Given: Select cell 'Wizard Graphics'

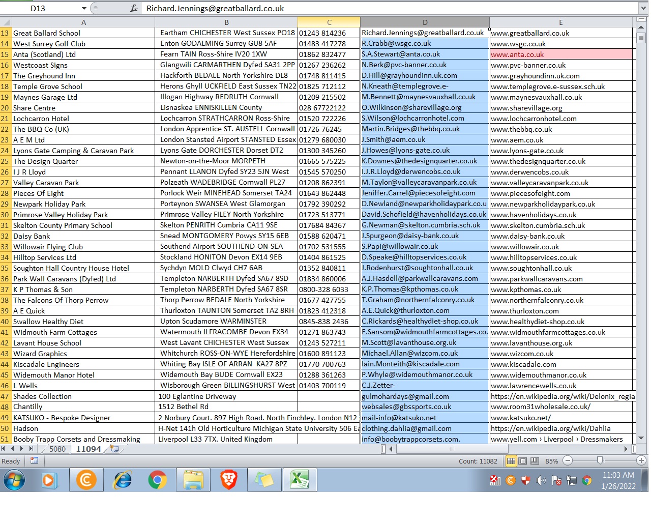Looking at the screenshot, I should [x=83, y=353].
